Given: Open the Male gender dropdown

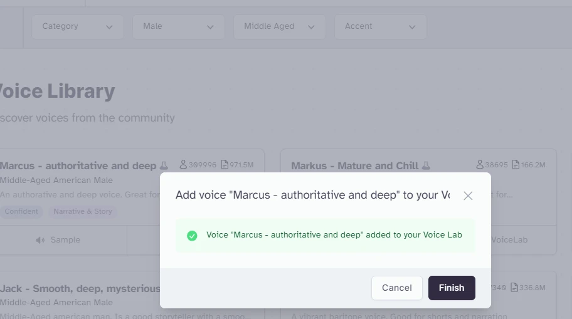Looking at the screenshot, I should tap(178, 26).
